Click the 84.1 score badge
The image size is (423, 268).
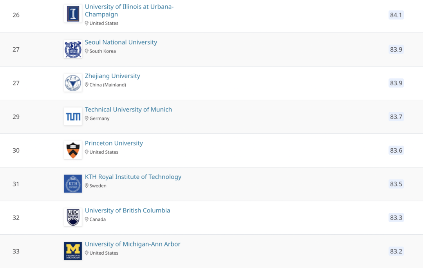coord(396,15)
